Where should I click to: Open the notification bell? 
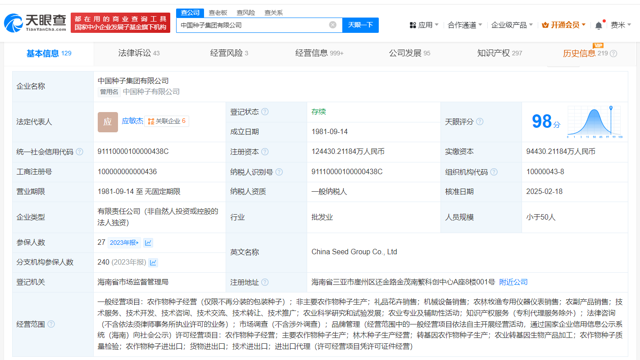[599, 25]
